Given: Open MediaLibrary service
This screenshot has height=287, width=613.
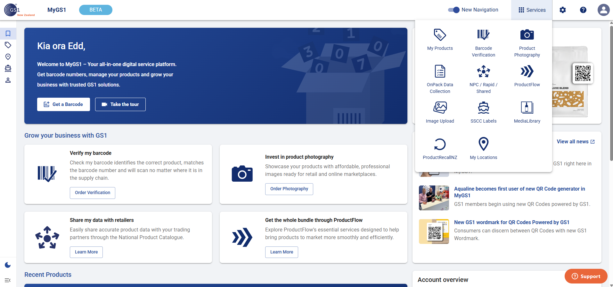Looking at the screenshot, I should tap(527, 113).
